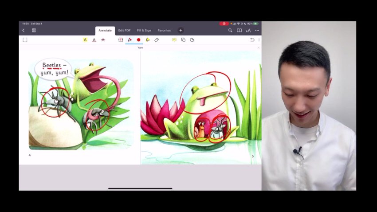Select the text highlight tool
This screenshot has width=377, height=212.
85,40
